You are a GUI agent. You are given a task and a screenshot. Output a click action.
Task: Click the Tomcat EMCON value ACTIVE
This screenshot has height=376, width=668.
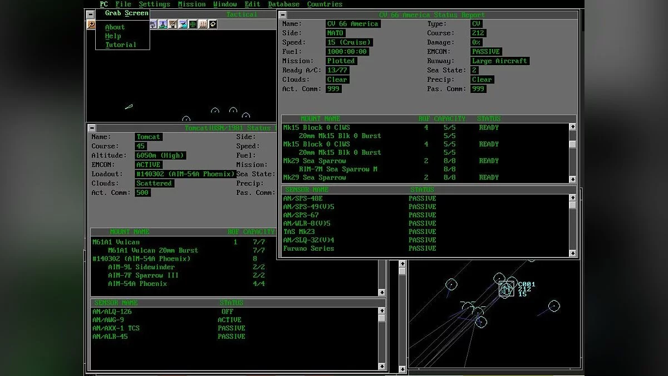click(x=149, y=165)
